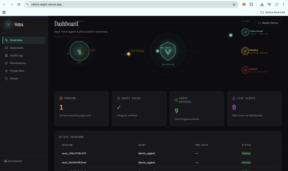The width and height of the screenshot is (288, 171).
Task: Click the Denied outcome circle icon
Action: click(245, 70)
